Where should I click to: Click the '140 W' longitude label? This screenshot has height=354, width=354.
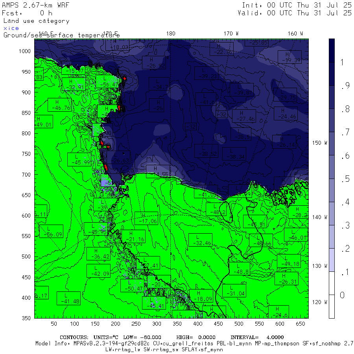tap(319, 217)
